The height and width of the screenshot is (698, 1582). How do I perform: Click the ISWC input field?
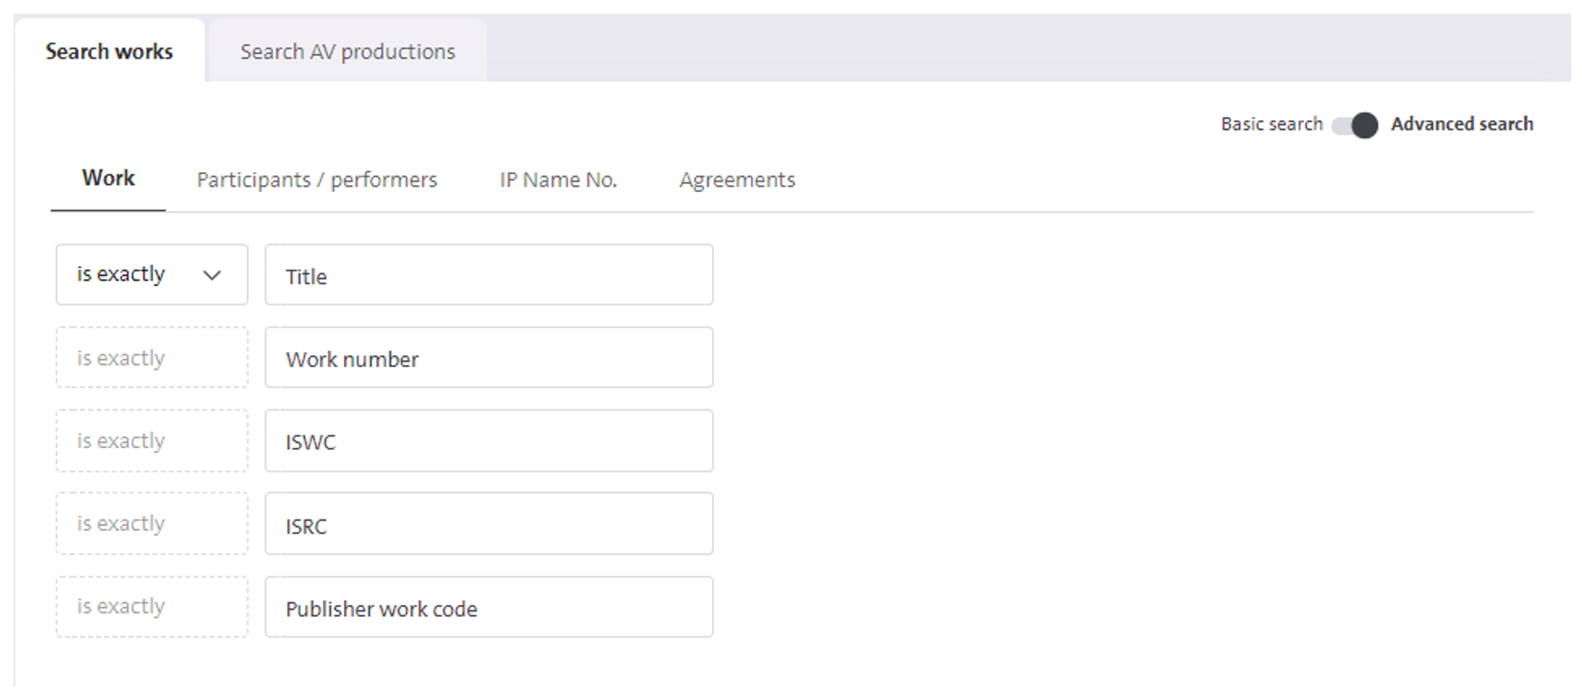coord(489,441)
